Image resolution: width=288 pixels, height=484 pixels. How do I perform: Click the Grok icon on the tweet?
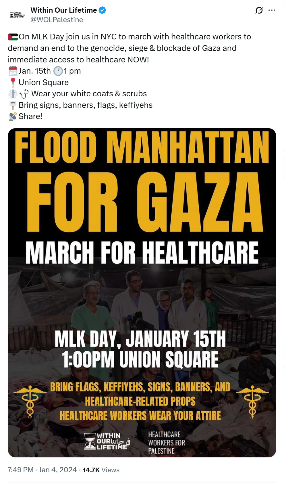[259, 10]
